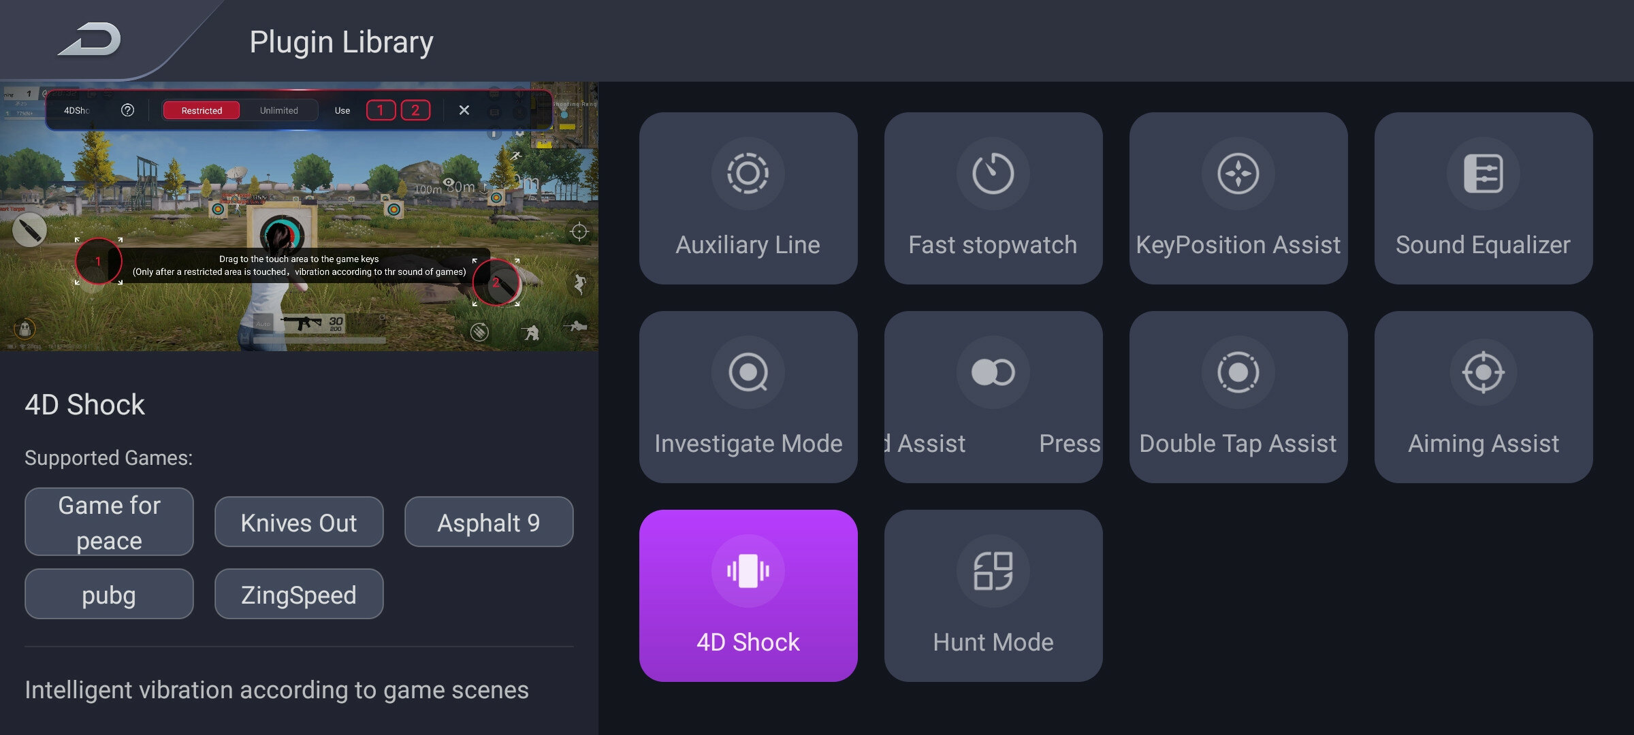Viewport: 1634px width, 735px height.
Task: Select the Knives Out game tag
Action: [x=299, y=522]
